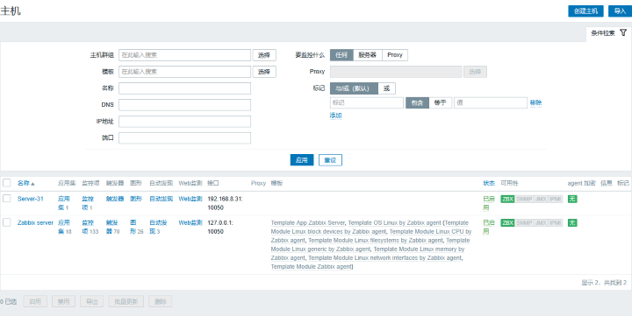The height and width of the screenshot is (316, 632).
Task: Click IPMI badge in Zabbix server row
Action: pos(555,222)
